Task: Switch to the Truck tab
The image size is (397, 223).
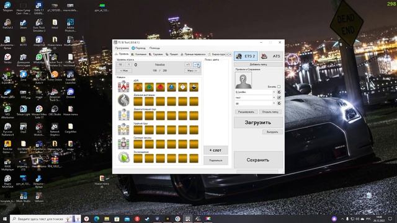Action: [156, 55]
